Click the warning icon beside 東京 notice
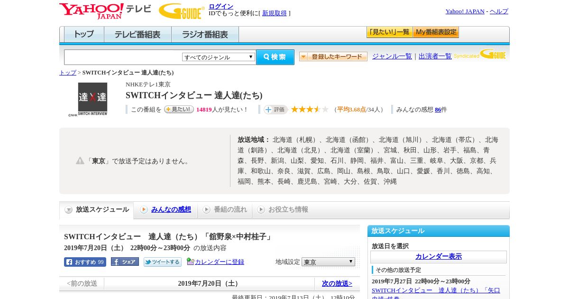The height and width of the screenshot is (299, 569). pos(80,160)
